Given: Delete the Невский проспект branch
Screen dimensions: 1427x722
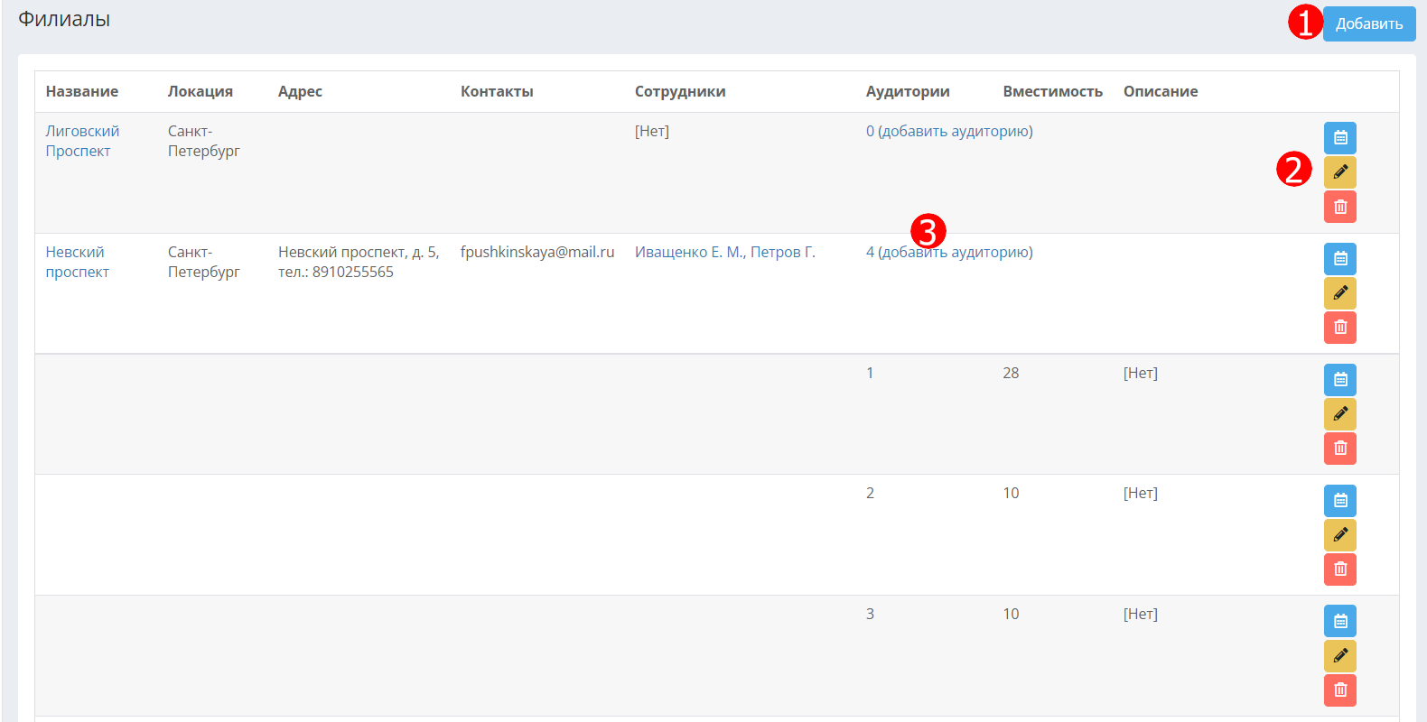Looking at the screenshot, I should pyautogui.click(x=1340, y=328).
